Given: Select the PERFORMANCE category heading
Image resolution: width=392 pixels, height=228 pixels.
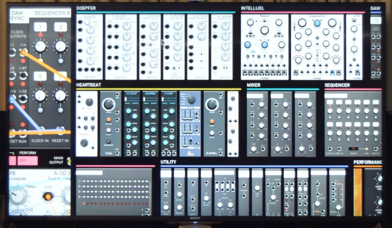Looking at the screenshot, I should [x=368, y=162].
